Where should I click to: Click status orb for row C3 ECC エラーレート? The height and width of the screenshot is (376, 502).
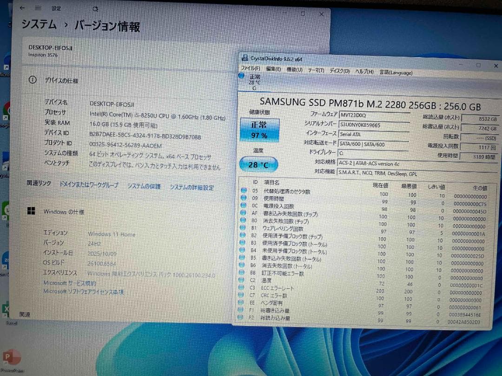tap(241, 287)
